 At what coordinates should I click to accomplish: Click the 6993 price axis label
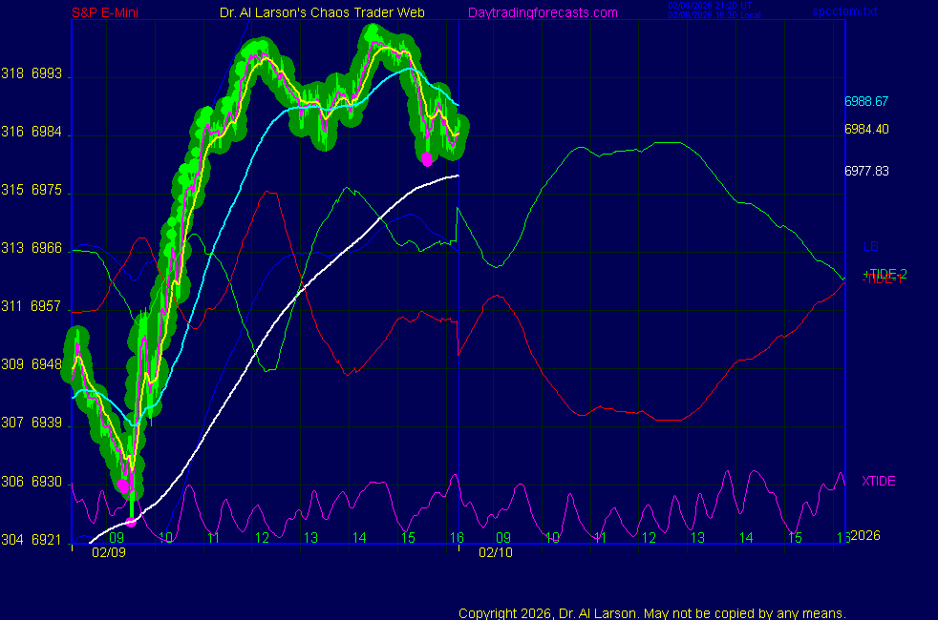tap(46, 74)
